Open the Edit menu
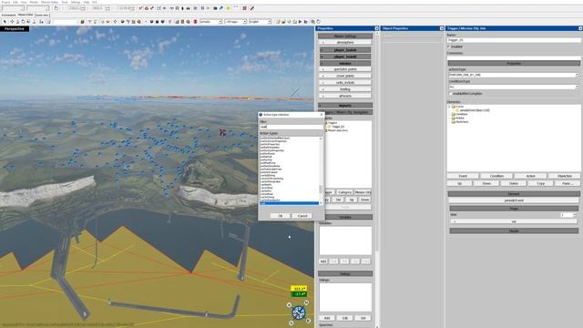The width and height of the screenshot is (583, 328). 15,2
